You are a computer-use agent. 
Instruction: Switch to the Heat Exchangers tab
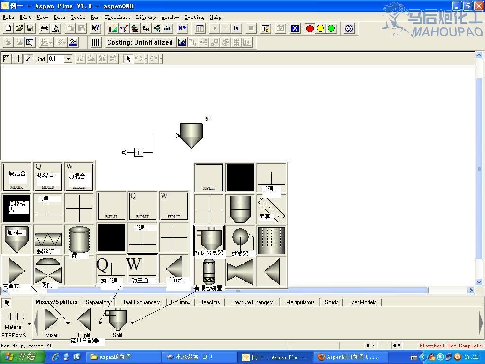click(x=141, y=302)
